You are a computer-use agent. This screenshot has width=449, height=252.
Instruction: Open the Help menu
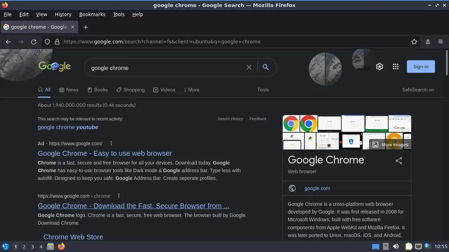[138, 14]
